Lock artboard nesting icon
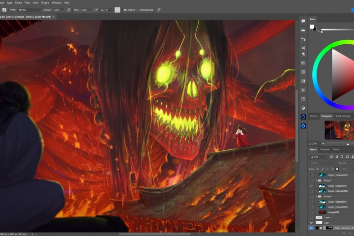 click(x=332, y=169)
